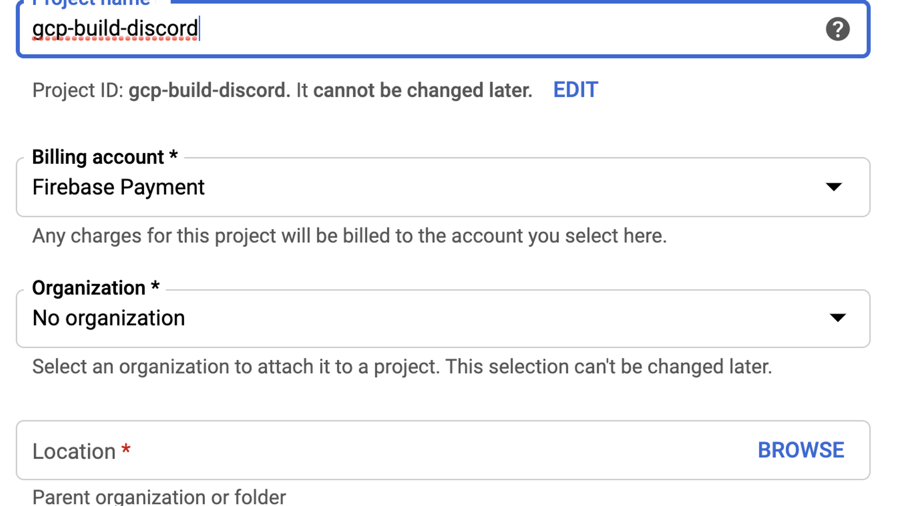
Task: Click the BROWSE button for Location
Action: pyautogui.click(x=801, y=450)
